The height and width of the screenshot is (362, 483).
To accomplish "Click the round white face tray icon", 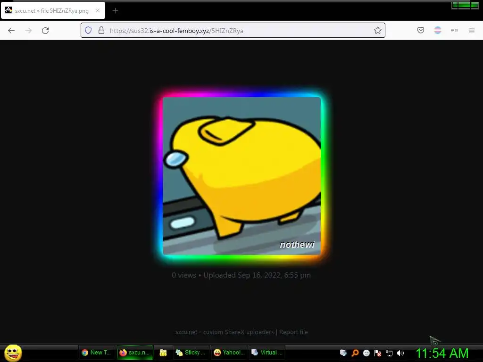I will tap(366, 353).
